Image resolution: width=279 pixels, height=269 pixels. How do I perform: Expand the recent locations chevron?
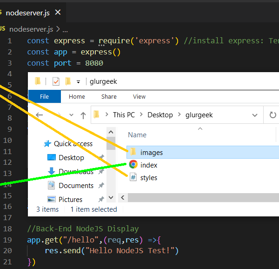[71, 115]
